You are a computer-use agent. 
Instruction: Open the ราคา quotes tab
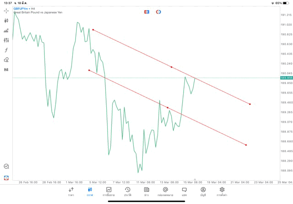(71, 192)
